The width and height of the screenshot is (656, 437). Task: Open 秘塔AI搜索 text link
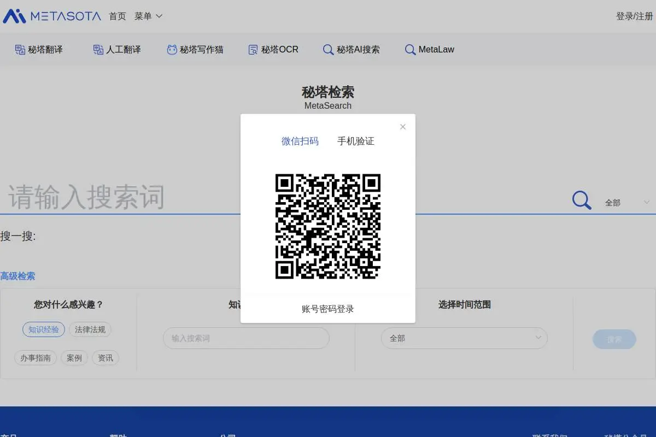click(x=358, y=50)
